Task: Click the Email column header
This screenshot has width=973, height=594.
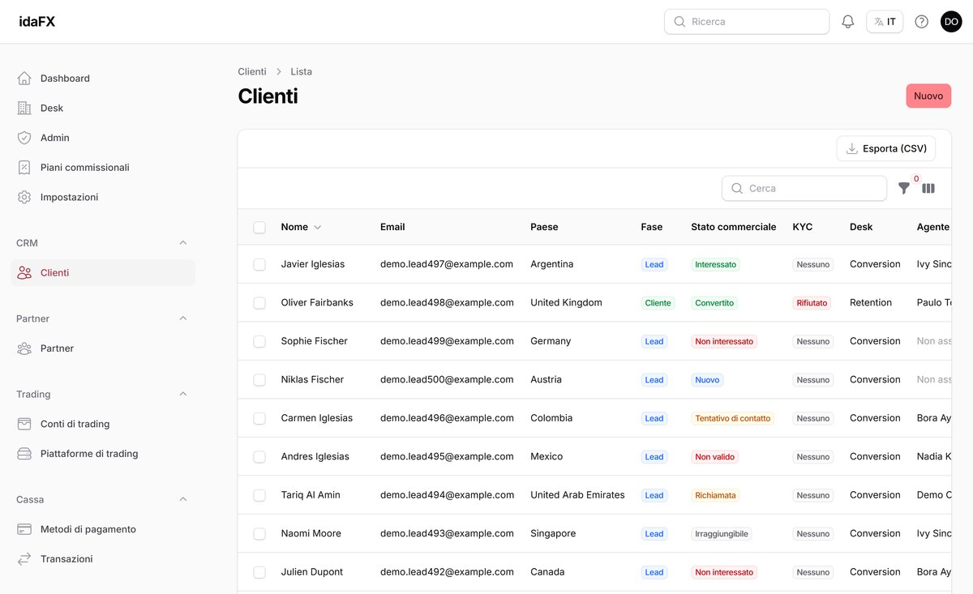Action: [x=392, y=227]
